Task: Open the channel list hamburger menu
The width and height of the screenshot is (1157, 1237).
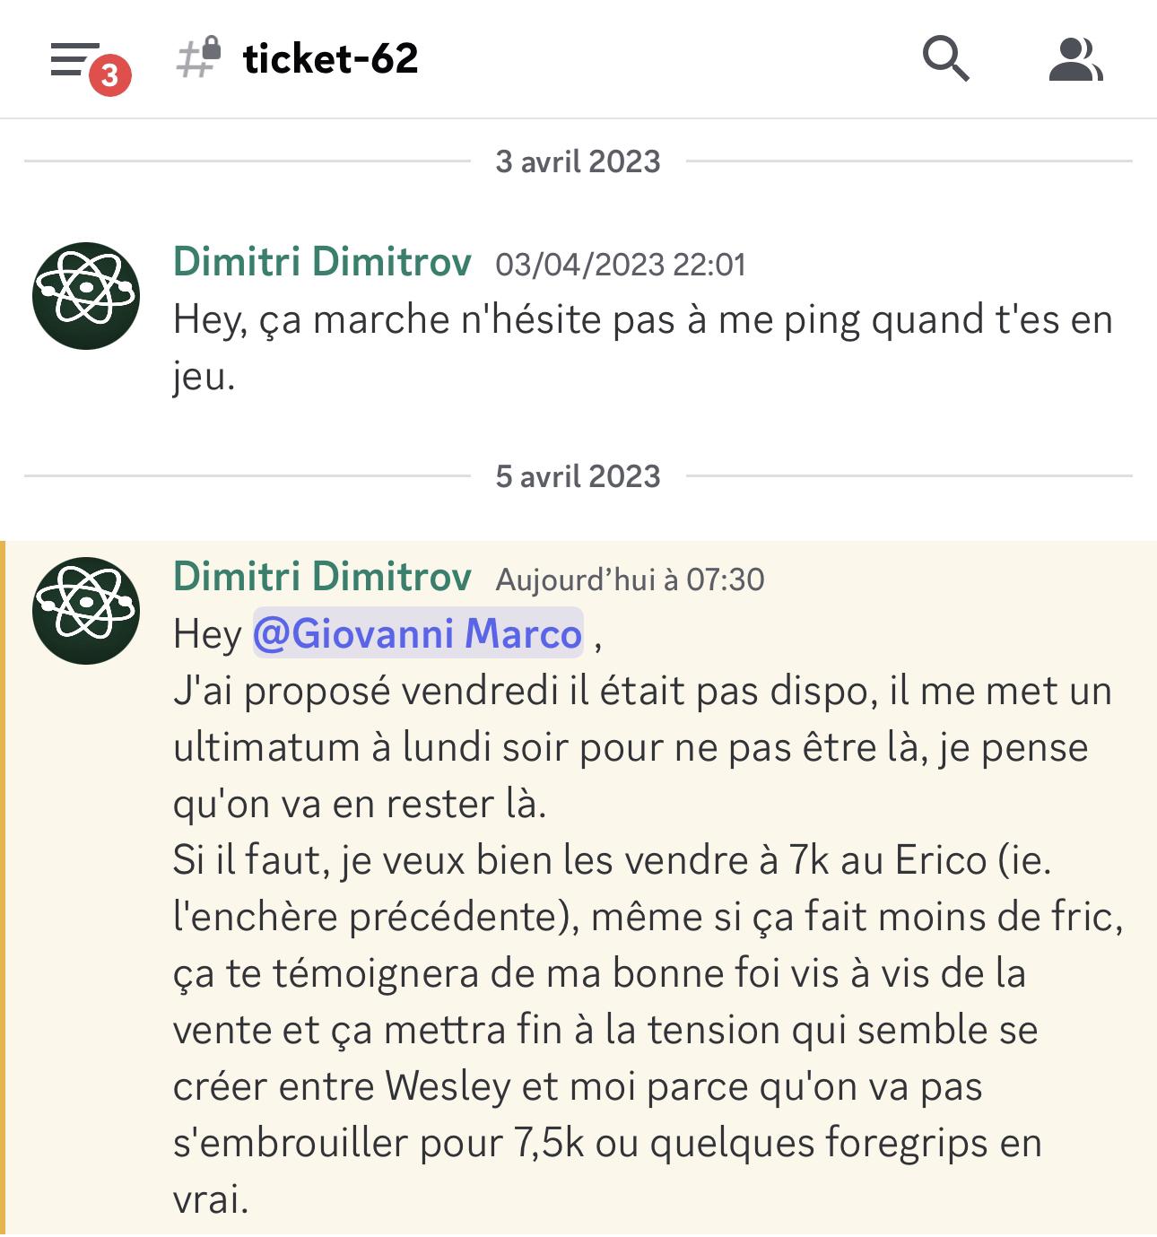Action: [x=75, y=60]
